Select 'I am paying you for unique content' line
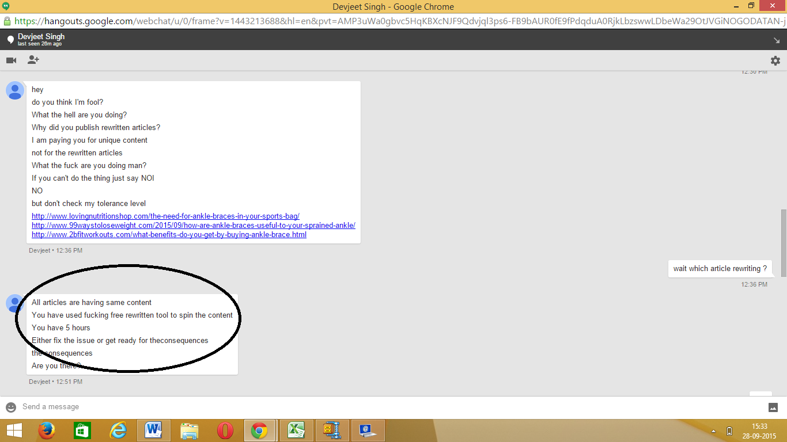787x442 pixels. point(89,140)
